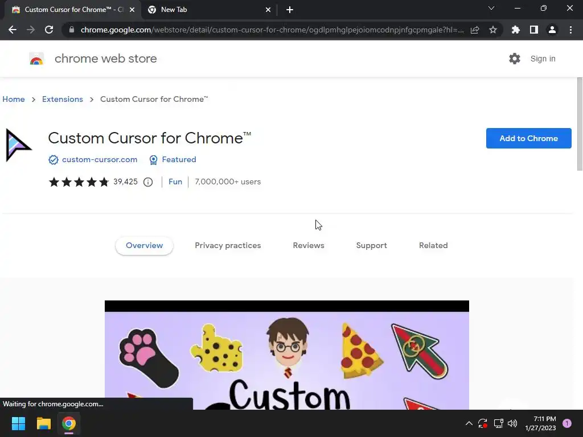Click the browser forward arrow
The image size is (583, 437).
pyautogui.click(x=31, y=30)
